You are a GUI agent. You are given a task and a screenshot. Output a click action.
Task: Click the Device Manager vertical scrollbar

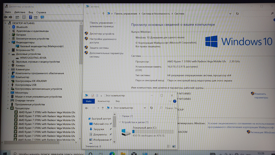81,44
